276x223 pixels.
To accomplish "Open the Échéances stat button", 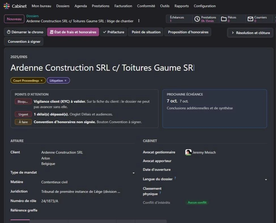I will (179, 19).
